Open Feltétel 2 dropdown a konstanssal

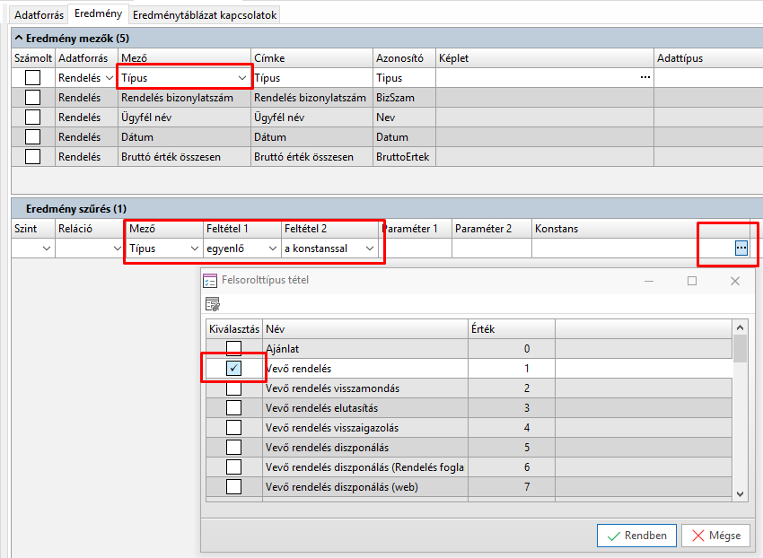click(x=370, y=248)
